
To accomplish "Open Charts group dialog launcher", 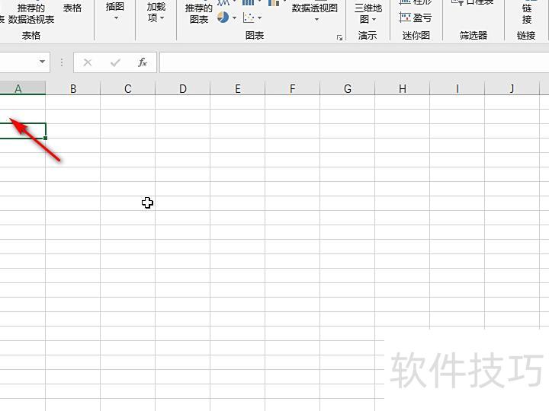I will coord(339,37).
